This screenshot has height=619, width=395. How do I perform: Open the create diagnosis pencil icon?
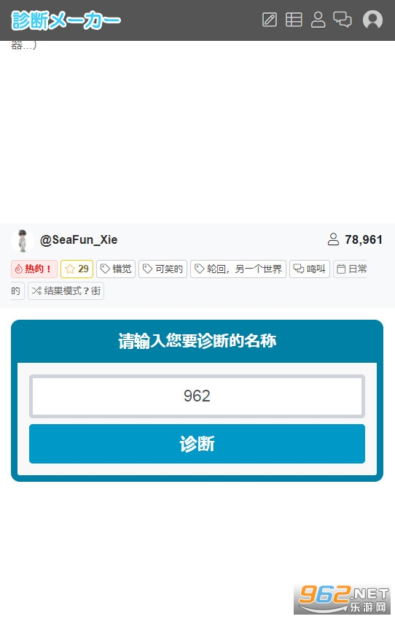click(270, 19)
